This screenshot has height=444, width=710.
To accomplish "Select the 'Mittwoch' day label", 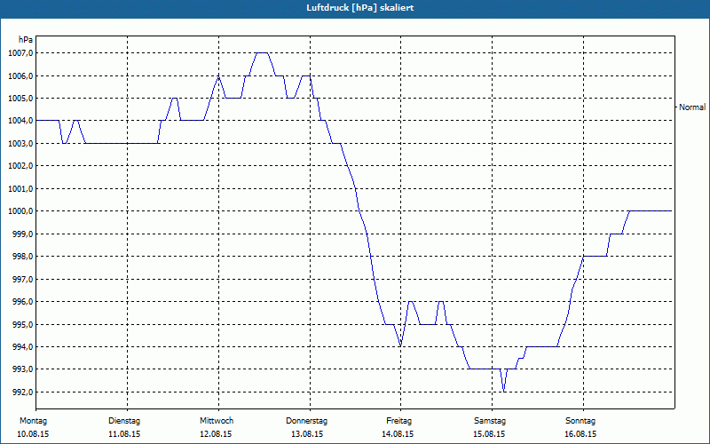I will point(217,421).
